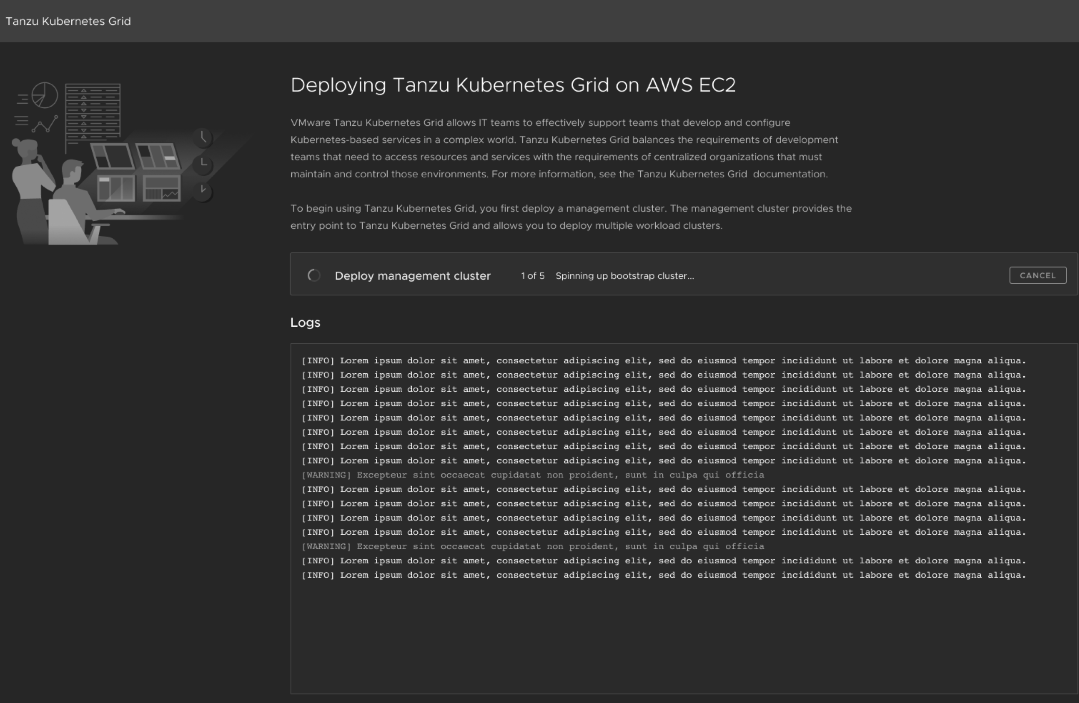Click the Logs section heading
1079x703 pixels.
(x=305, y=322)
